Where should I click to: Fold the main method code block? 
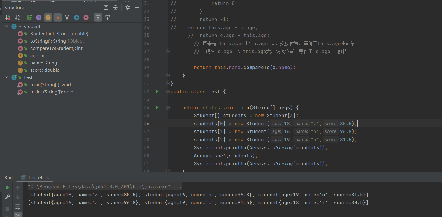[x=168, y=108]
